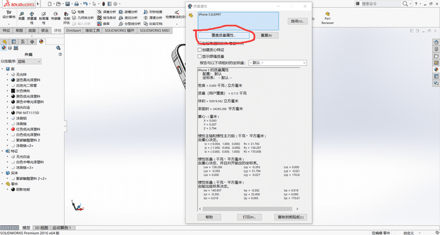
Task: Click the 打印 print button in dialog
Action: tap(249, 217)
